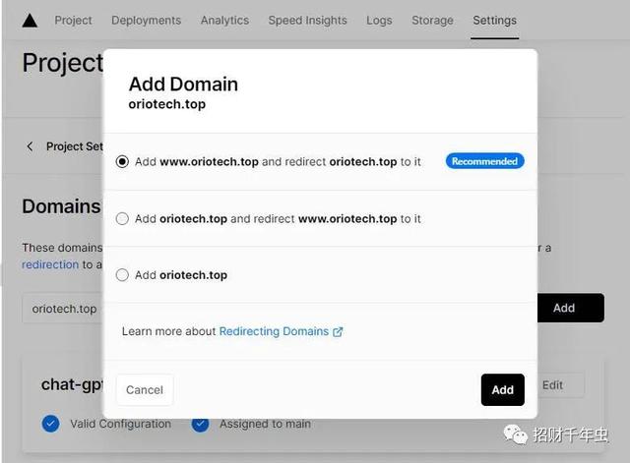Switch to the Analytics tab
Screen dimensions: 630x463
coord(224,21)
